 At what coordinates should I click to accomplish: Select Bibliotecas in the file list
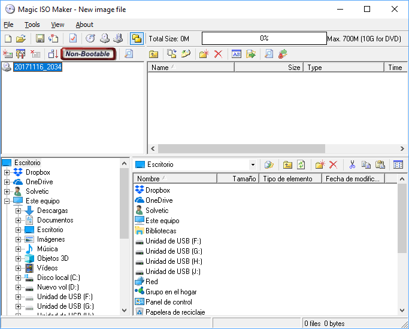tap(160, 231)
